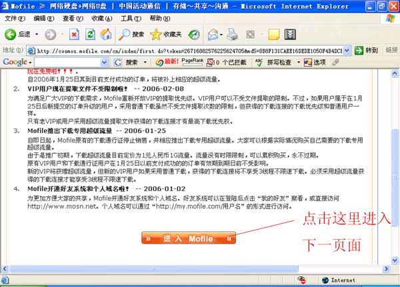Click heading Mofile开通好友系统和个人域名啦
Viewport: 400px width, 287px height.
pyautogui.click(x=78, y=189)
